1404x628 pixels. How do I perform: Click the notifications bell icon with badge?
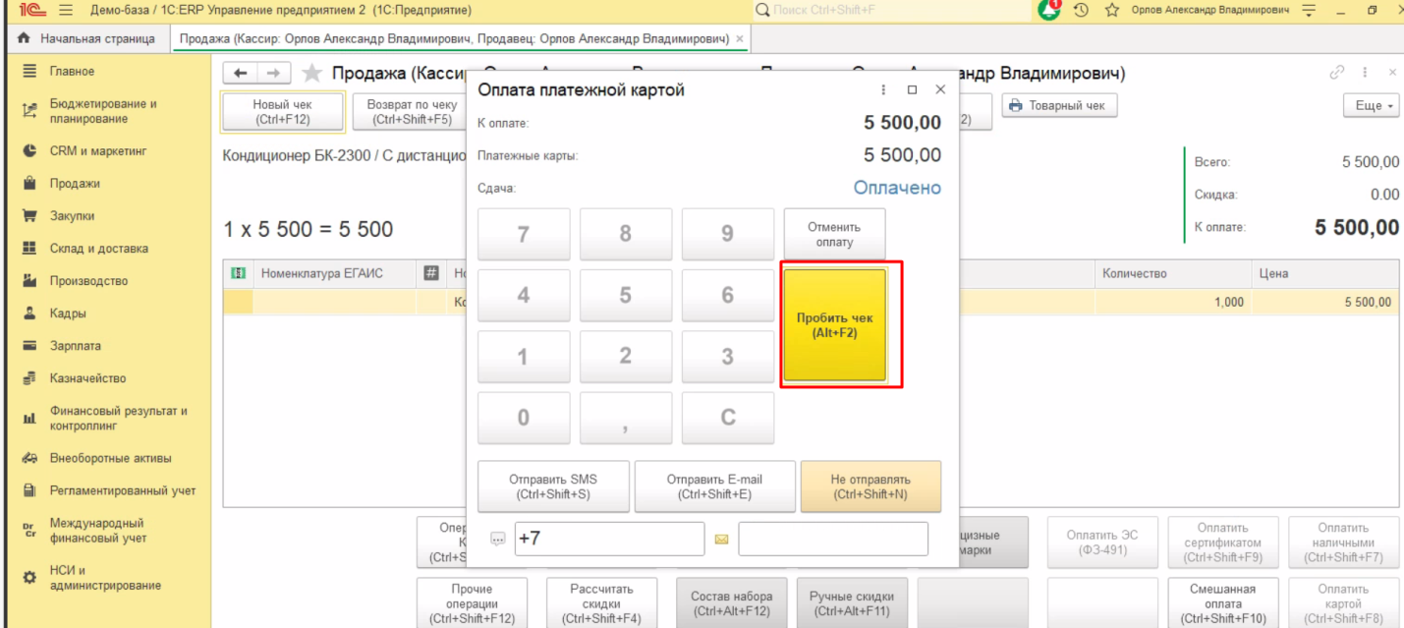[1050, 10]
